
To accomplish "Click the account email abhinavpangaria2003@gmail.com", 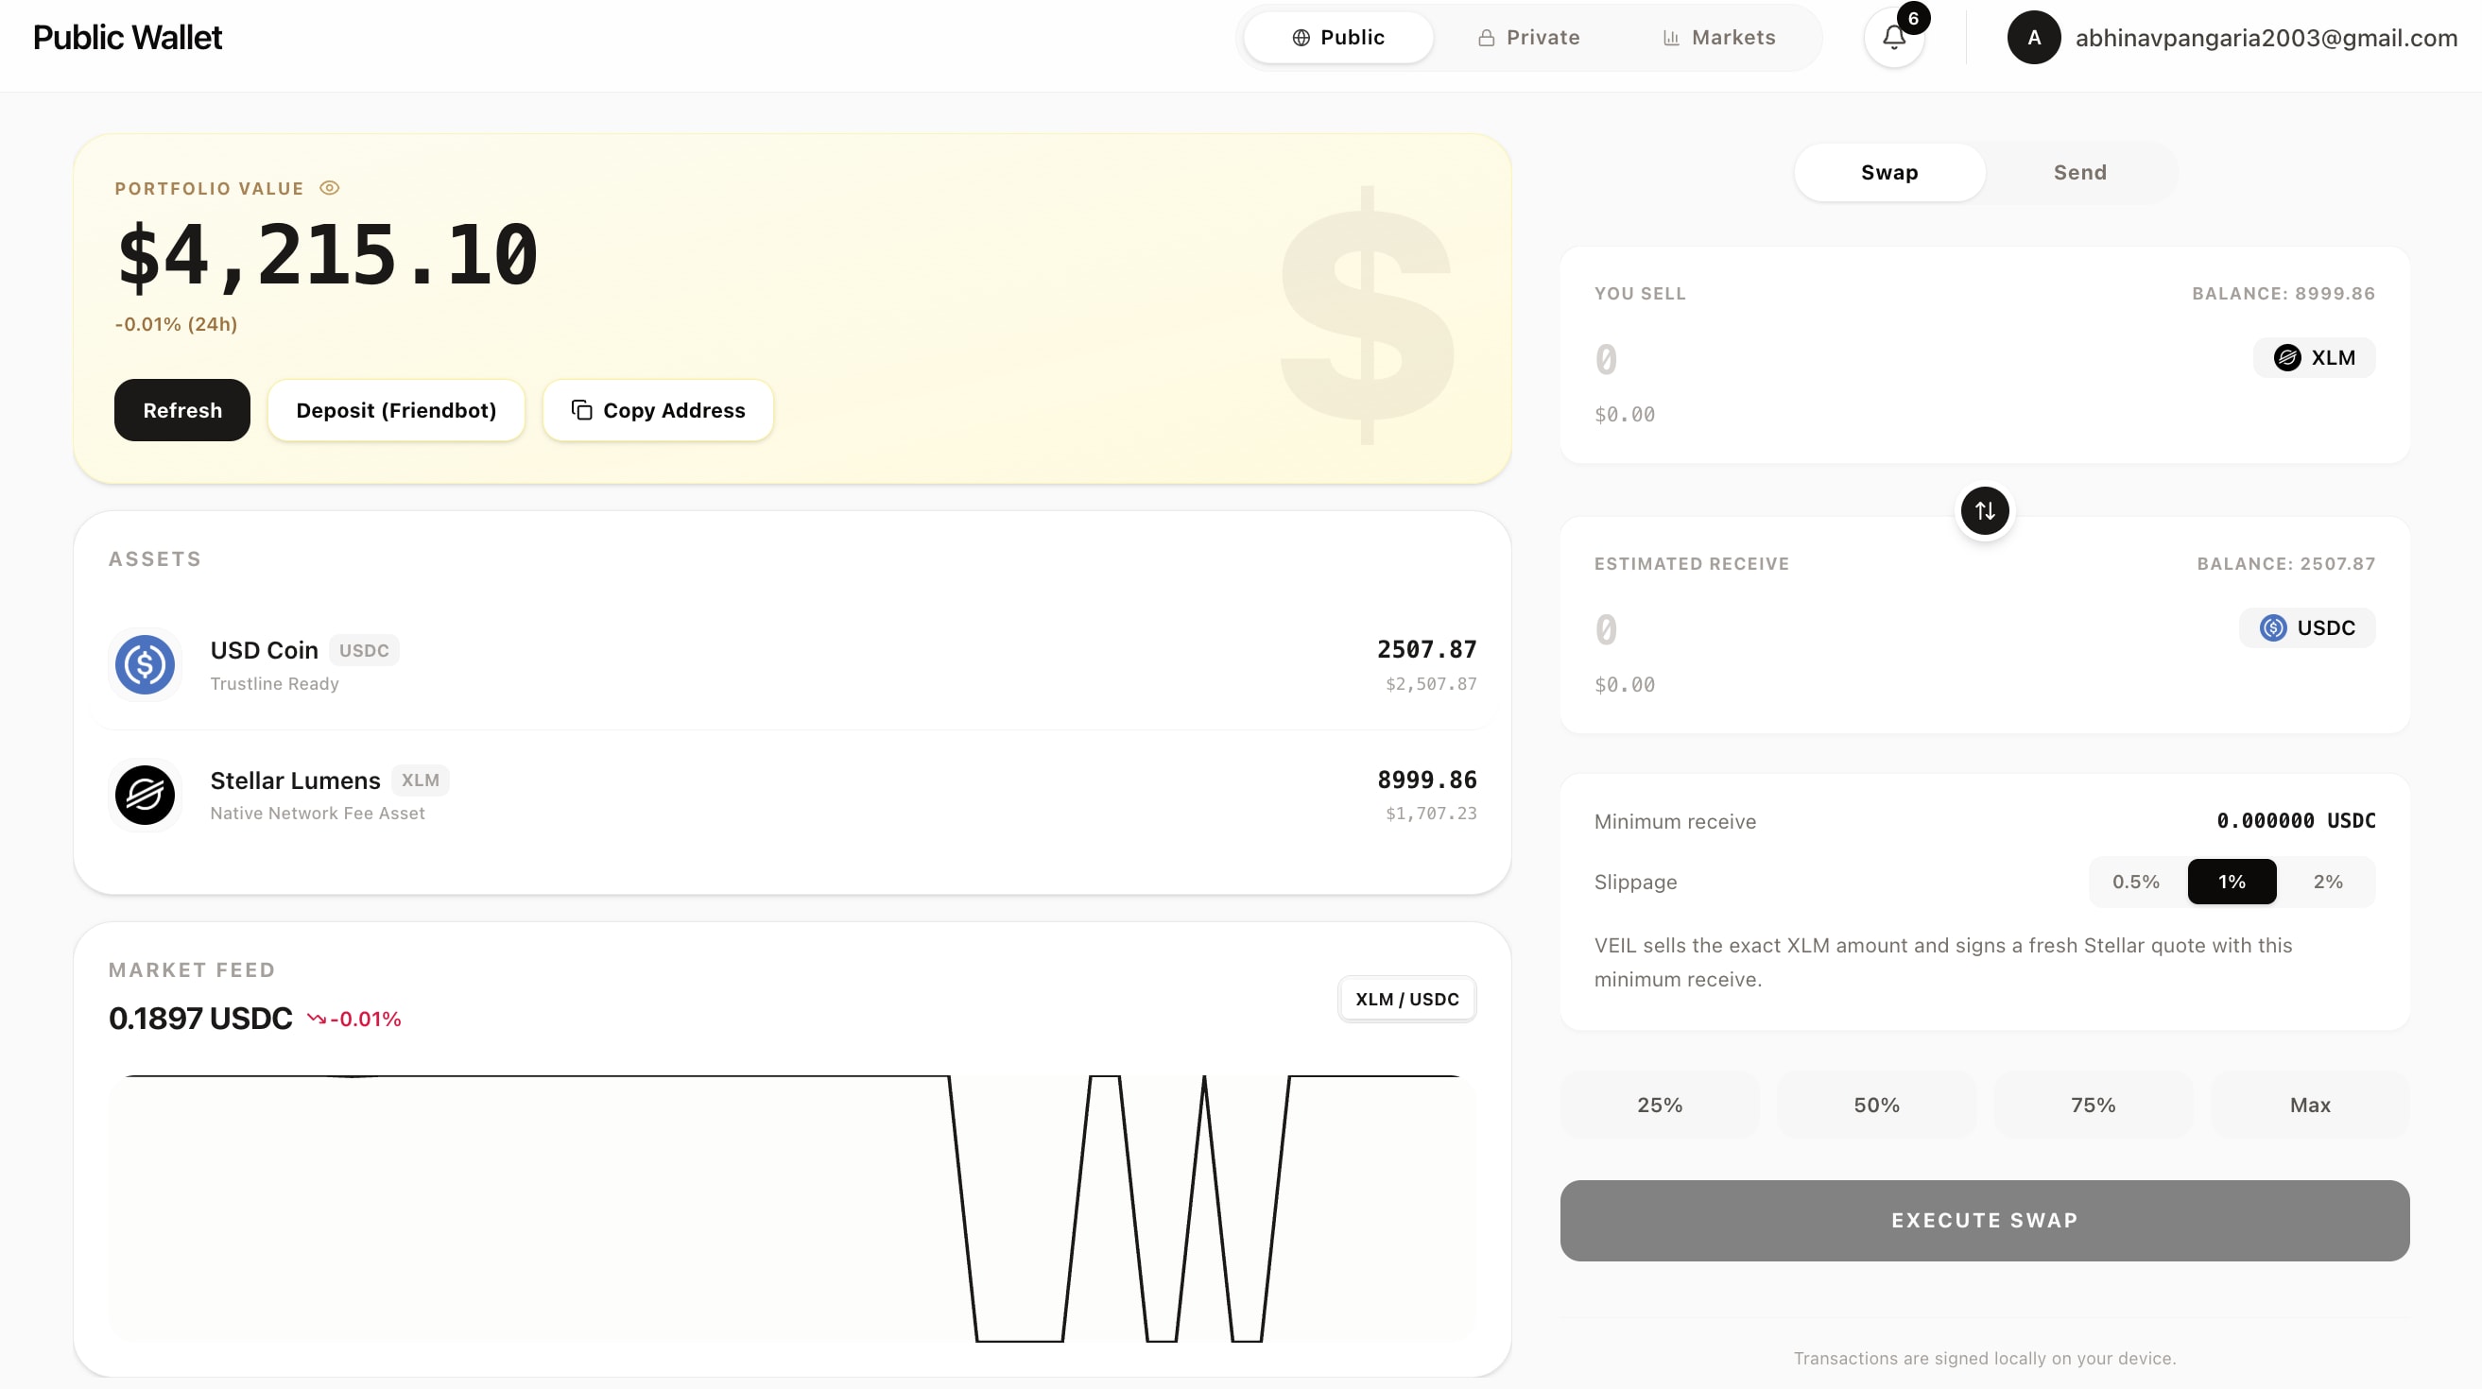I will coord(2267,38).
